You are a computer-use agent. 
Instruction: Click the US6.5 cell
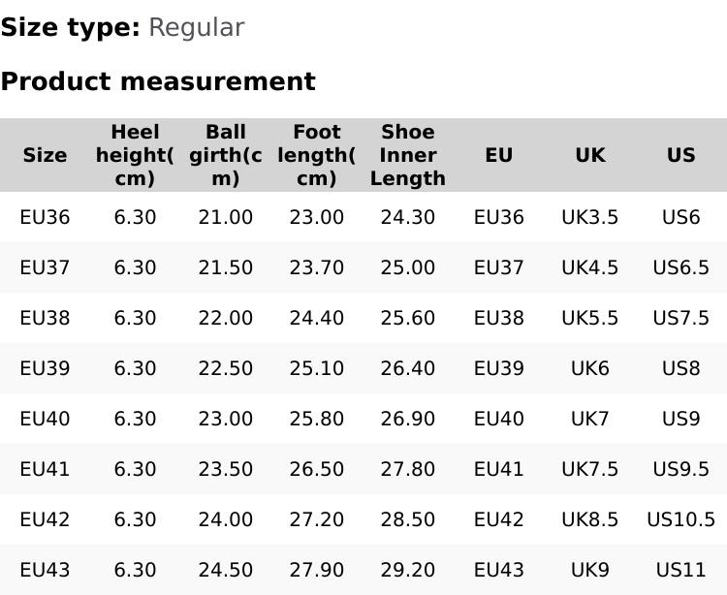(x=680, y=267)
